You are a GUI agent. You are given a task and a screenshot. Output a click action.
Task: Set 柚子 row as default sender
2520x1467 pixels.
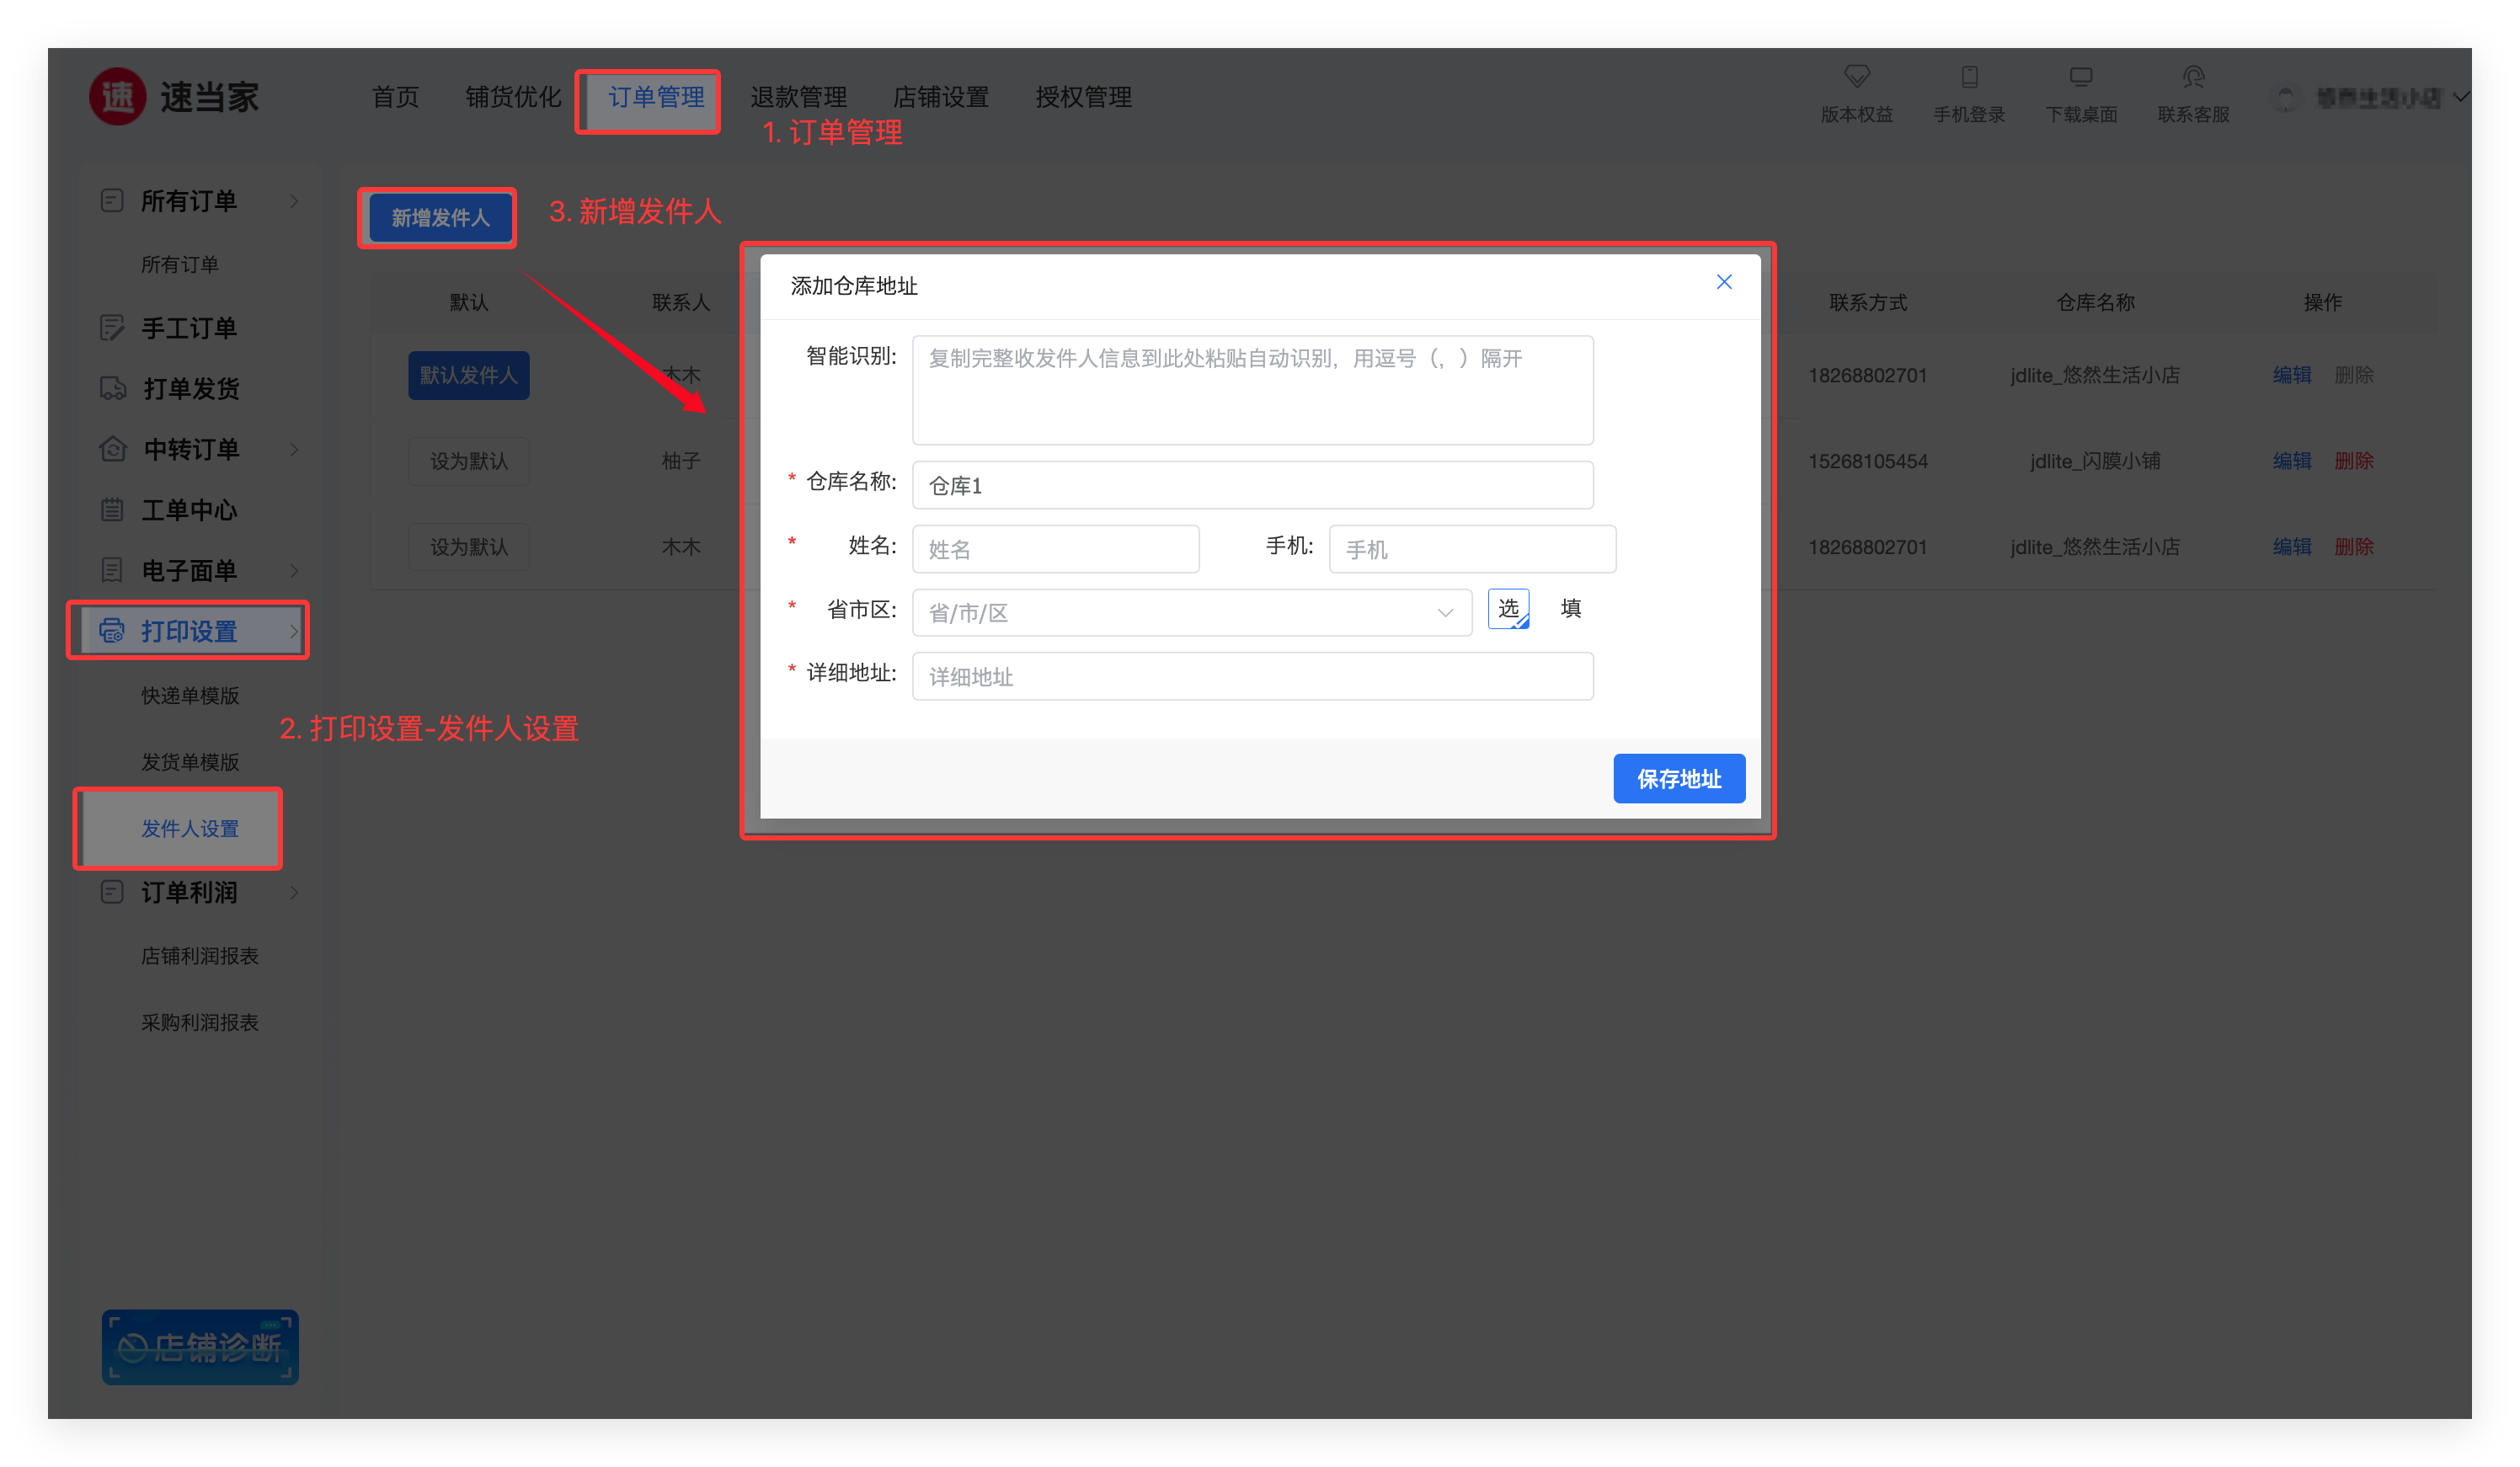pyautogui.click(x=468, y=461)
